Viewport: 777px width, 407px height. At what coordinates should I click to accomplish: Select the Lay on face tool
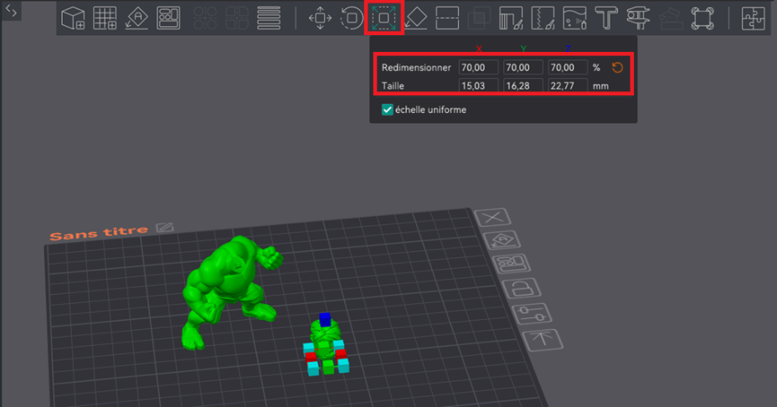tap(416, 18)
